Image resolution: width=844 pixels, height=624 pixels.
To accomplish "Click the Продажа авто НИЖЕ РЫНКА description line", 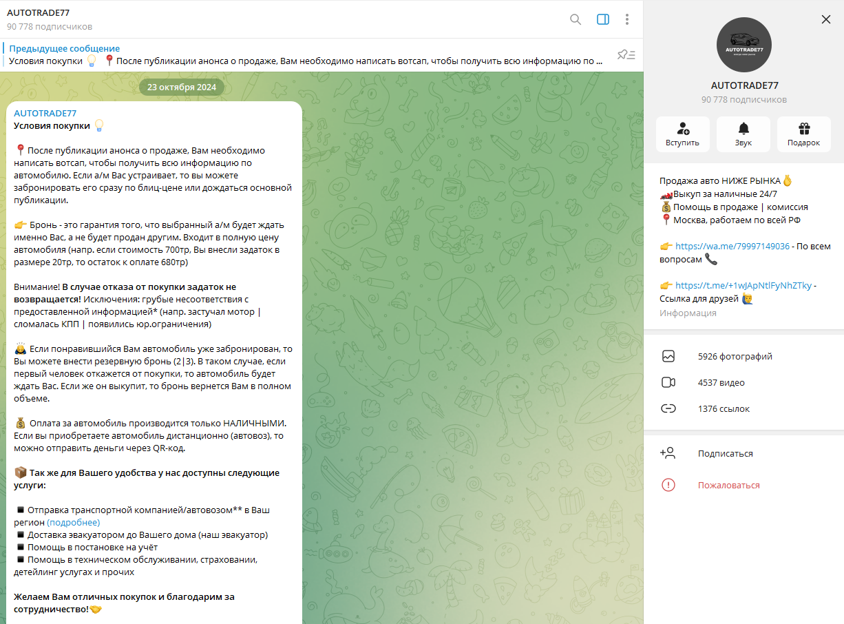I will pyautogui.click(x=726, y=180).
